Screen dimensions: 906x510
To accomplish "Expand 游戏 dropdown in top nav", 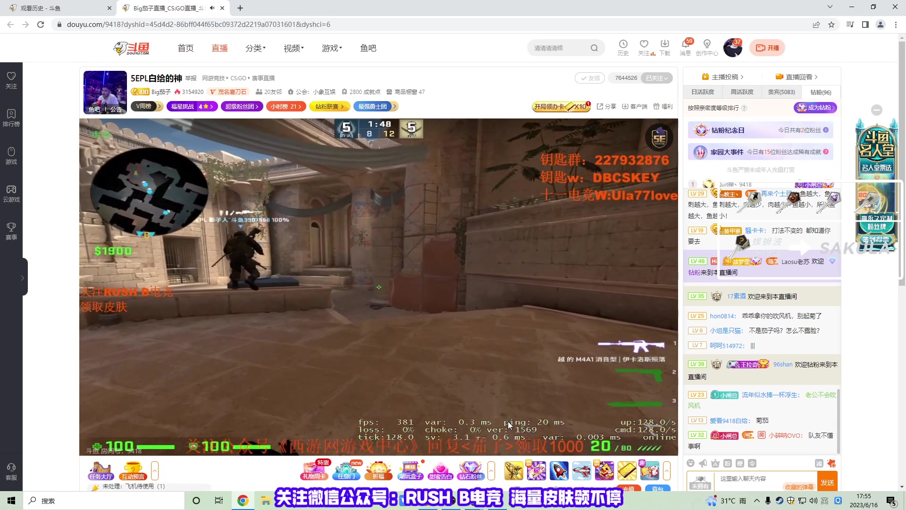I will click(332, 48).
